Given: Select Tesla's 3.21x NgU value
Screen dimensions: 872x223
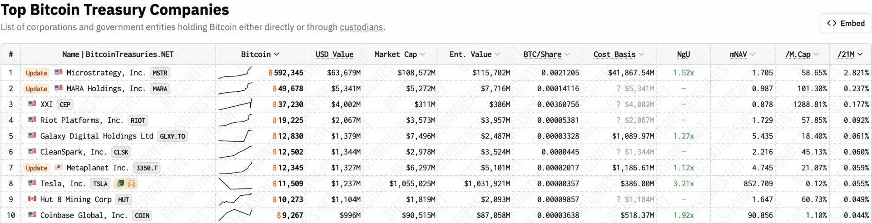Looking at the screenshot, I should pyautogui.click(x=684, y=183).
